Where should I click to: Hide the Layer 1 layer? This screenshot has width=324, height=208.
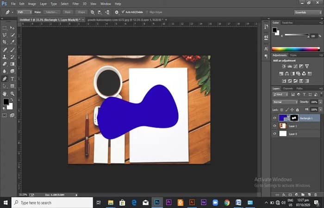tap(274, 126)
